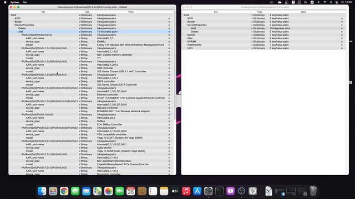
Task: Collapse the PciRoot(0x0)/Pci(0x0,0x2) entry
Action: coord(21,35)
